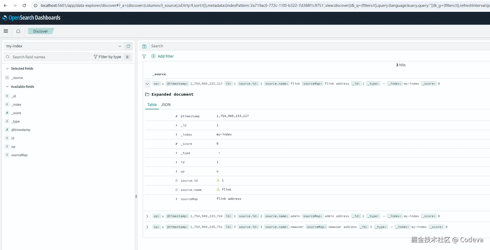Collapse the expanded first document row
The image size is (490, 250).
point(147,84)
